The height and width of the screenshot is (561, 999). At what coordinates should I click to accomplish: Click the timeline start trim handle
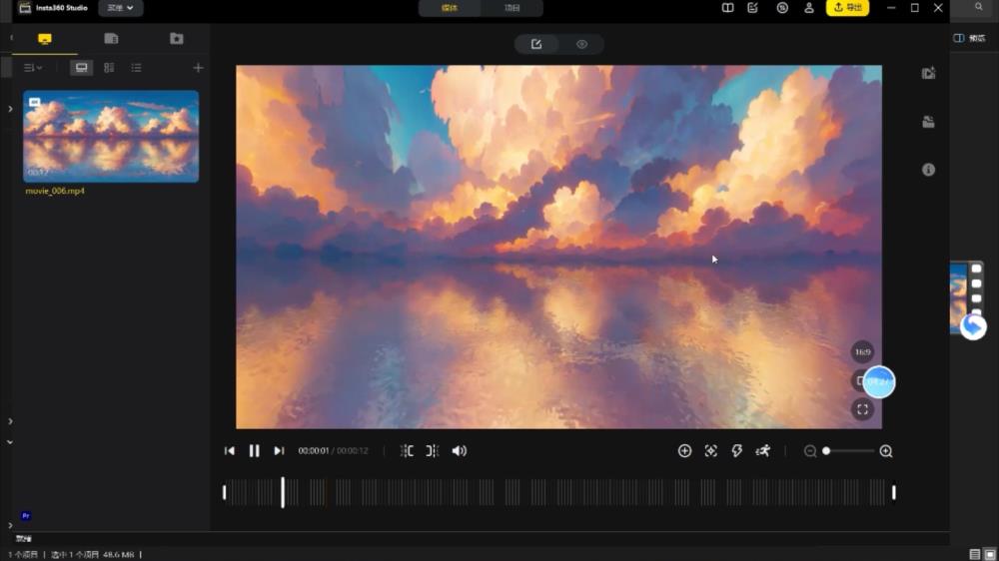(x=224, y=492)
